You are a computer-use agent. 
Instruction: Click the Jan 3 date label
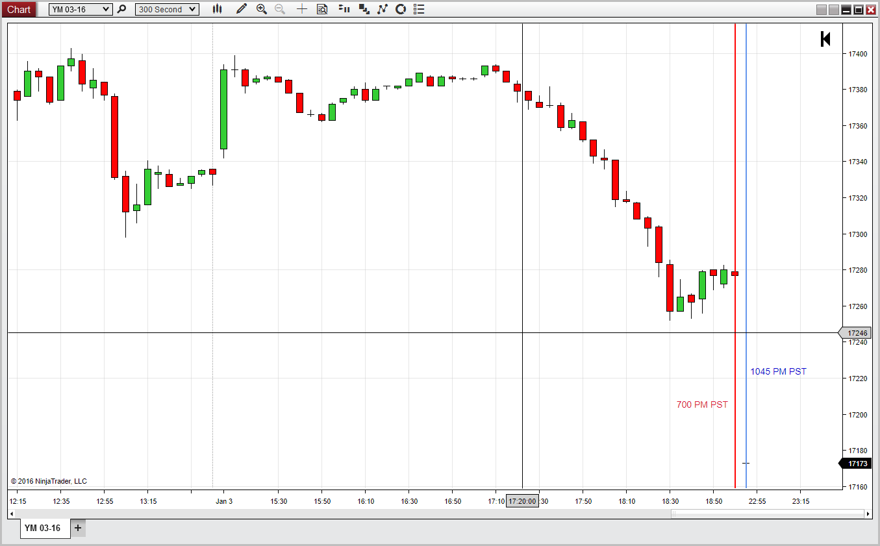(224, 501)
